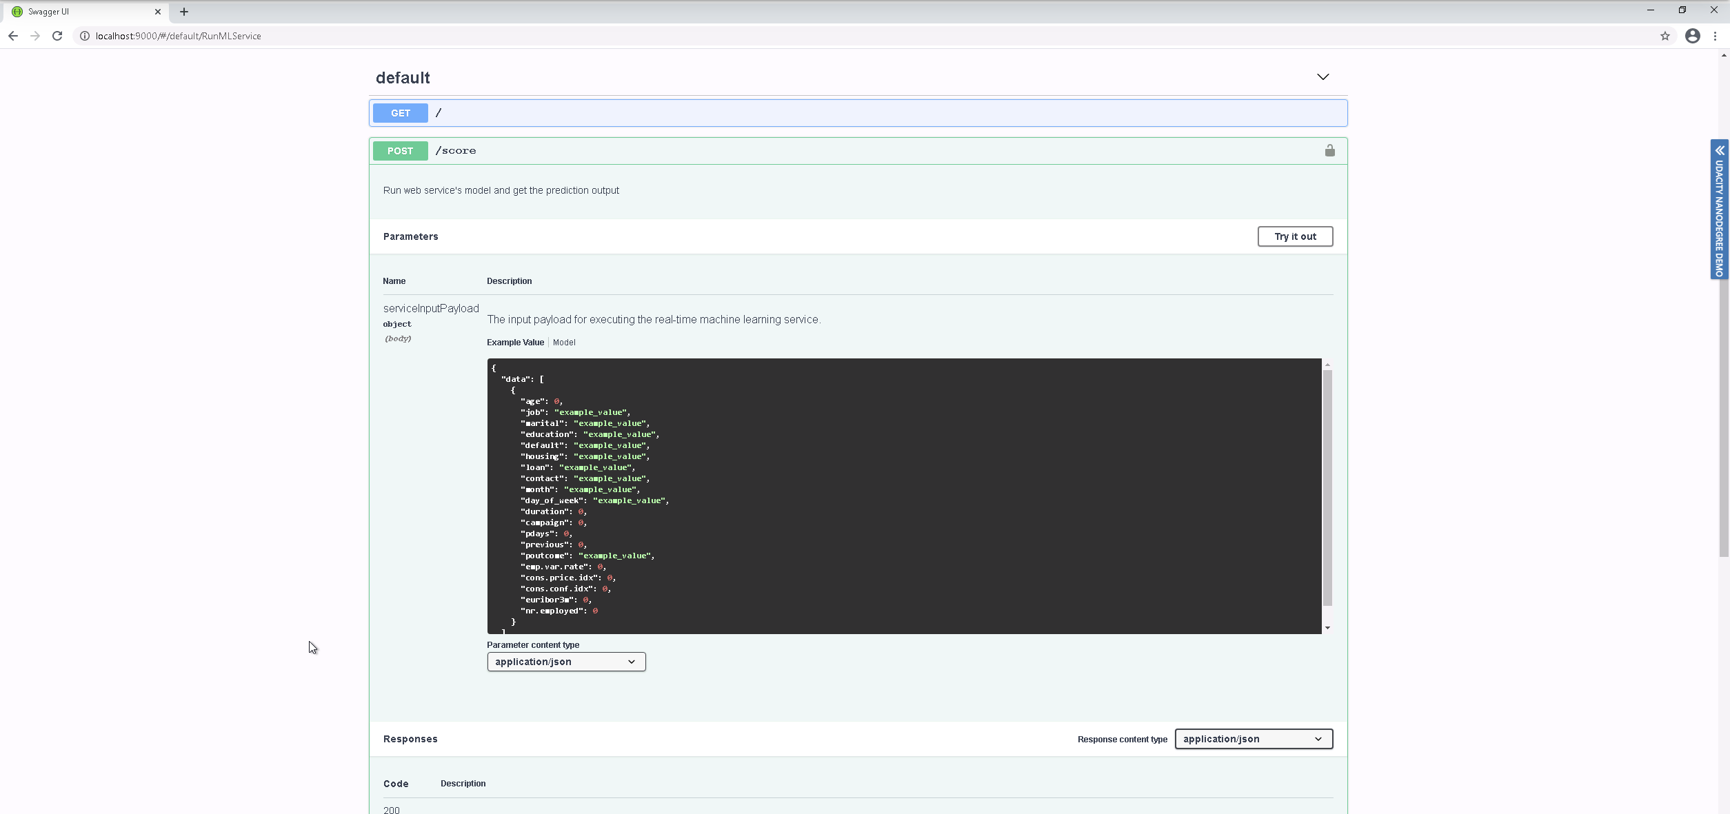Open Response content type dropdown
Screen dimensions: 1730x814
pos(1253,739)
